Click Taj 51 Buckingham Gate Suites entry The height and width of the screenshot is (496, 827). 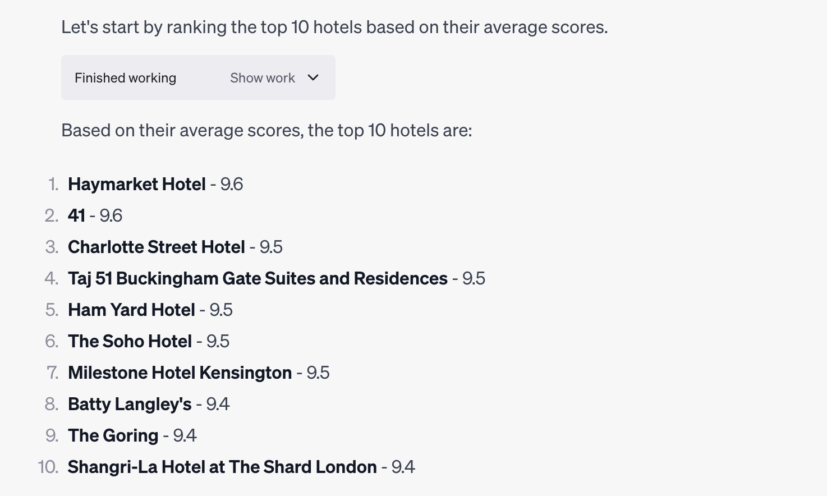coord(258,278)
